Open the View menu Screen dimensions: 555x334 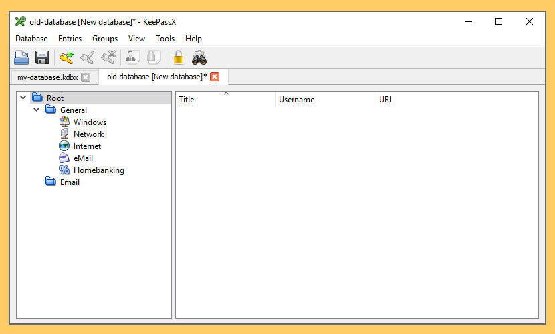(136, 39)
